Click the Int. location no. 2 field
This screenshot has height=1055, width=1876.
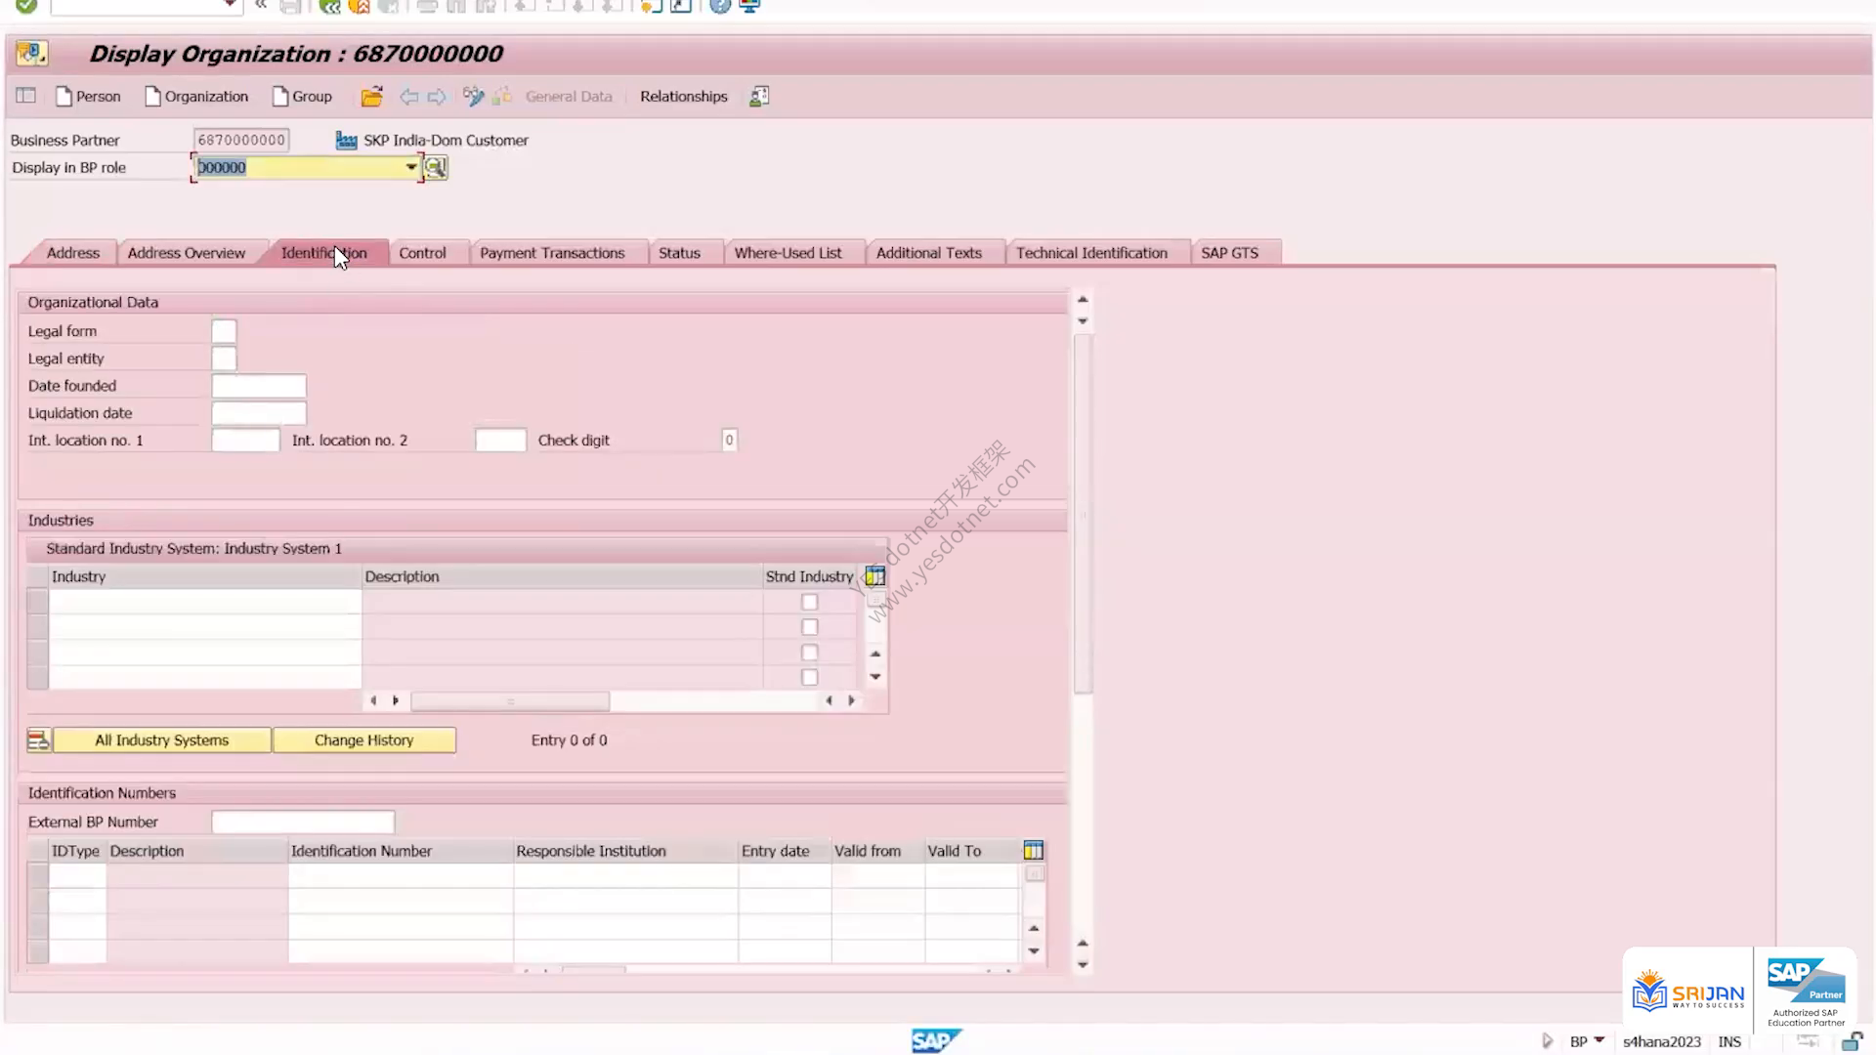point(501,441)
